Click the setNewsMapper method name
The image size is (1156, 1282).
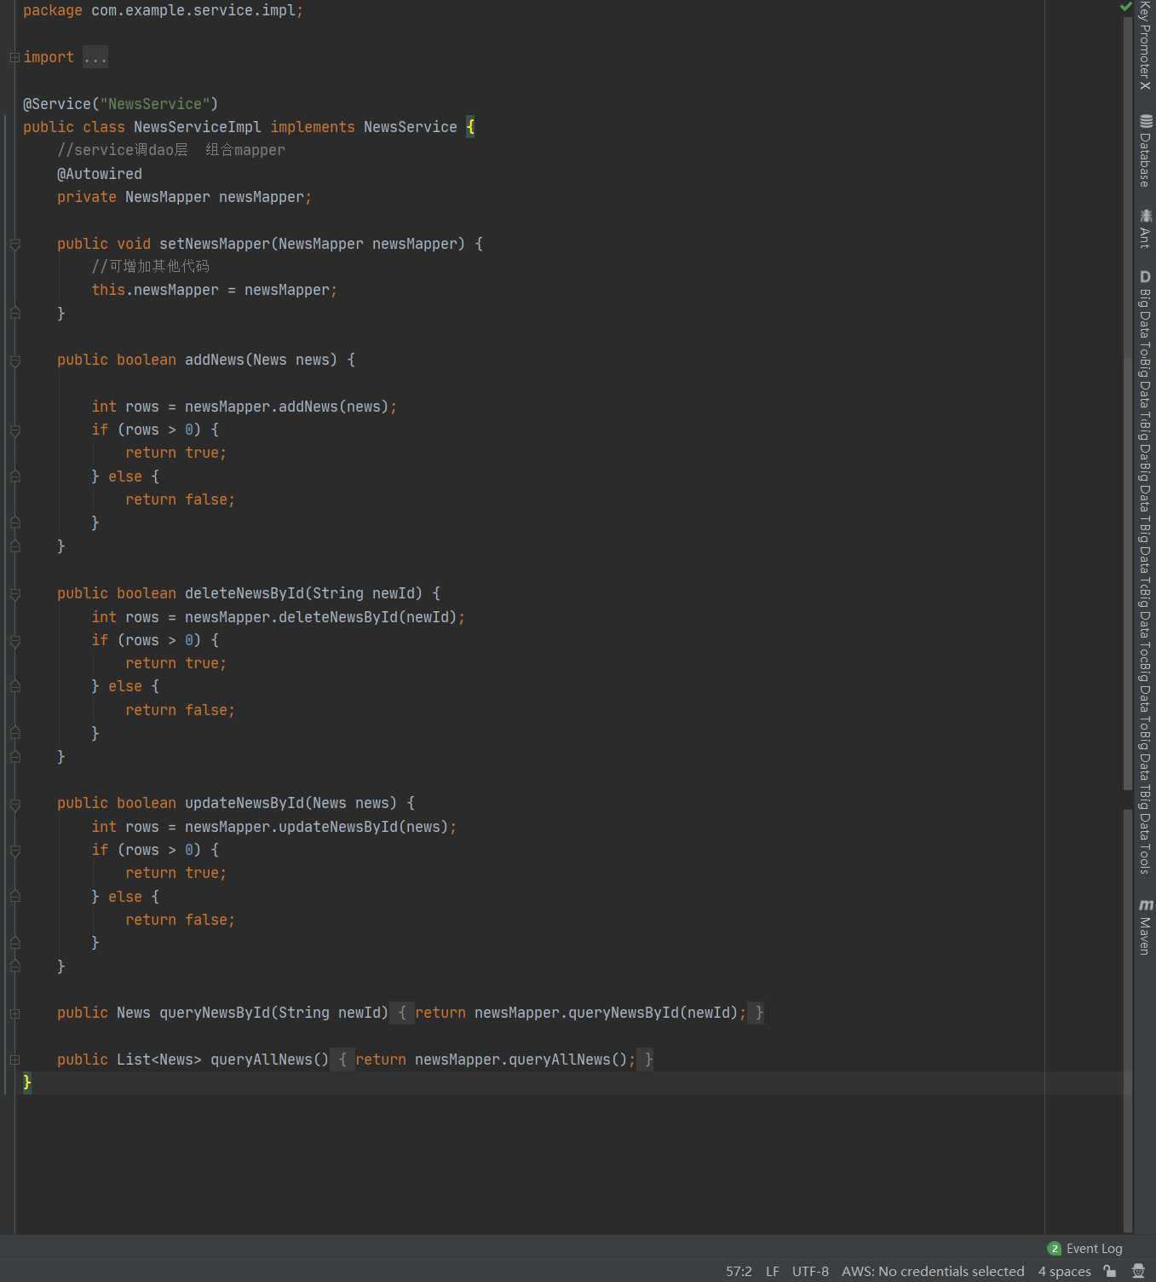[215, 244]
